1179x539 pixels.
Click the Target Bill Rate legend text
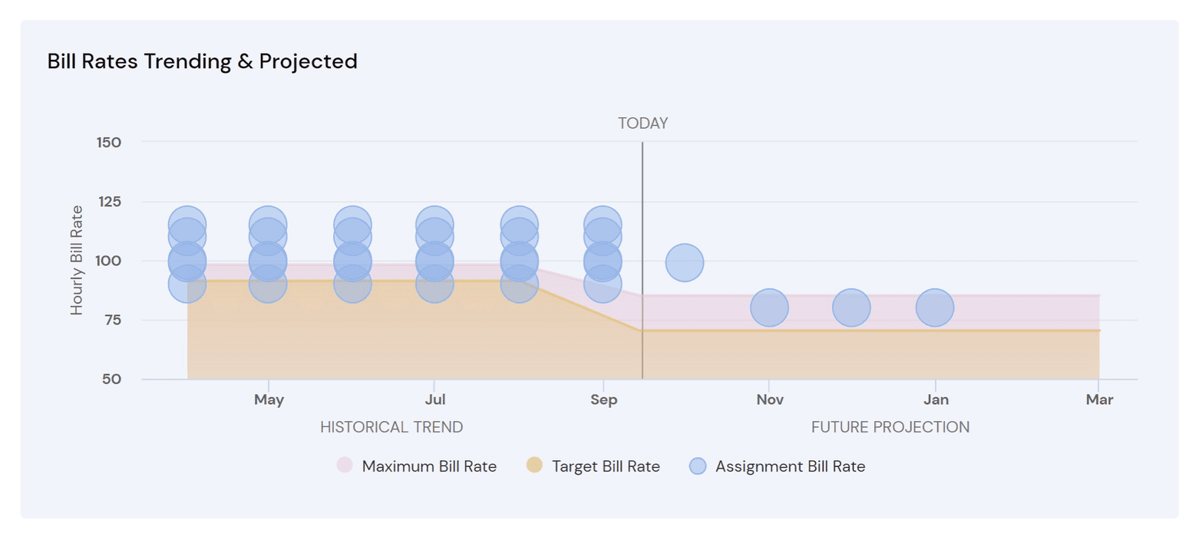tap(606, 466)
